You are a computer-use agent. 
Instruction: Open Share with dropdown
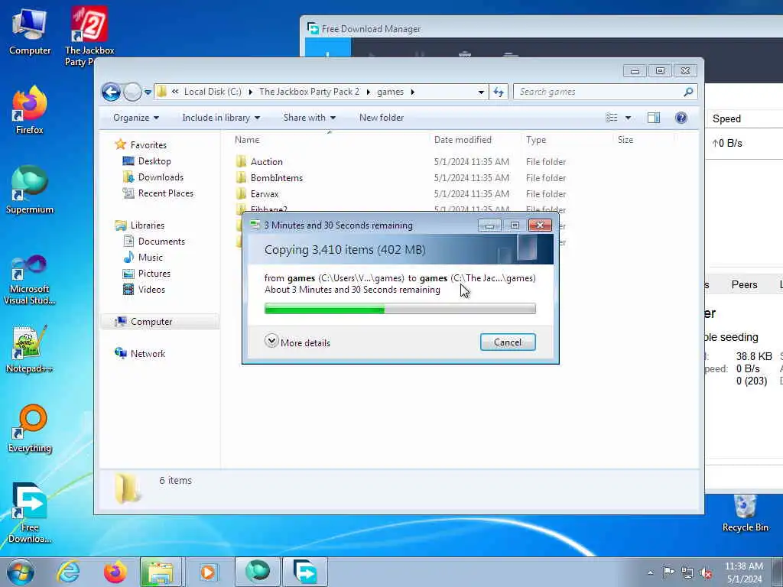pos(310,118)
